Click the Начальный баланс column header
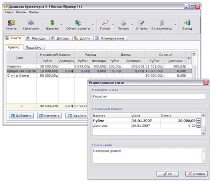Viewport: 211px width, 182px height. click(55, 55)
